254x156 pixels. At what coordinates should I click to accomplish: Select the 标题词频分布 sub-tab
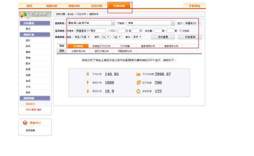tap(125, 51)
